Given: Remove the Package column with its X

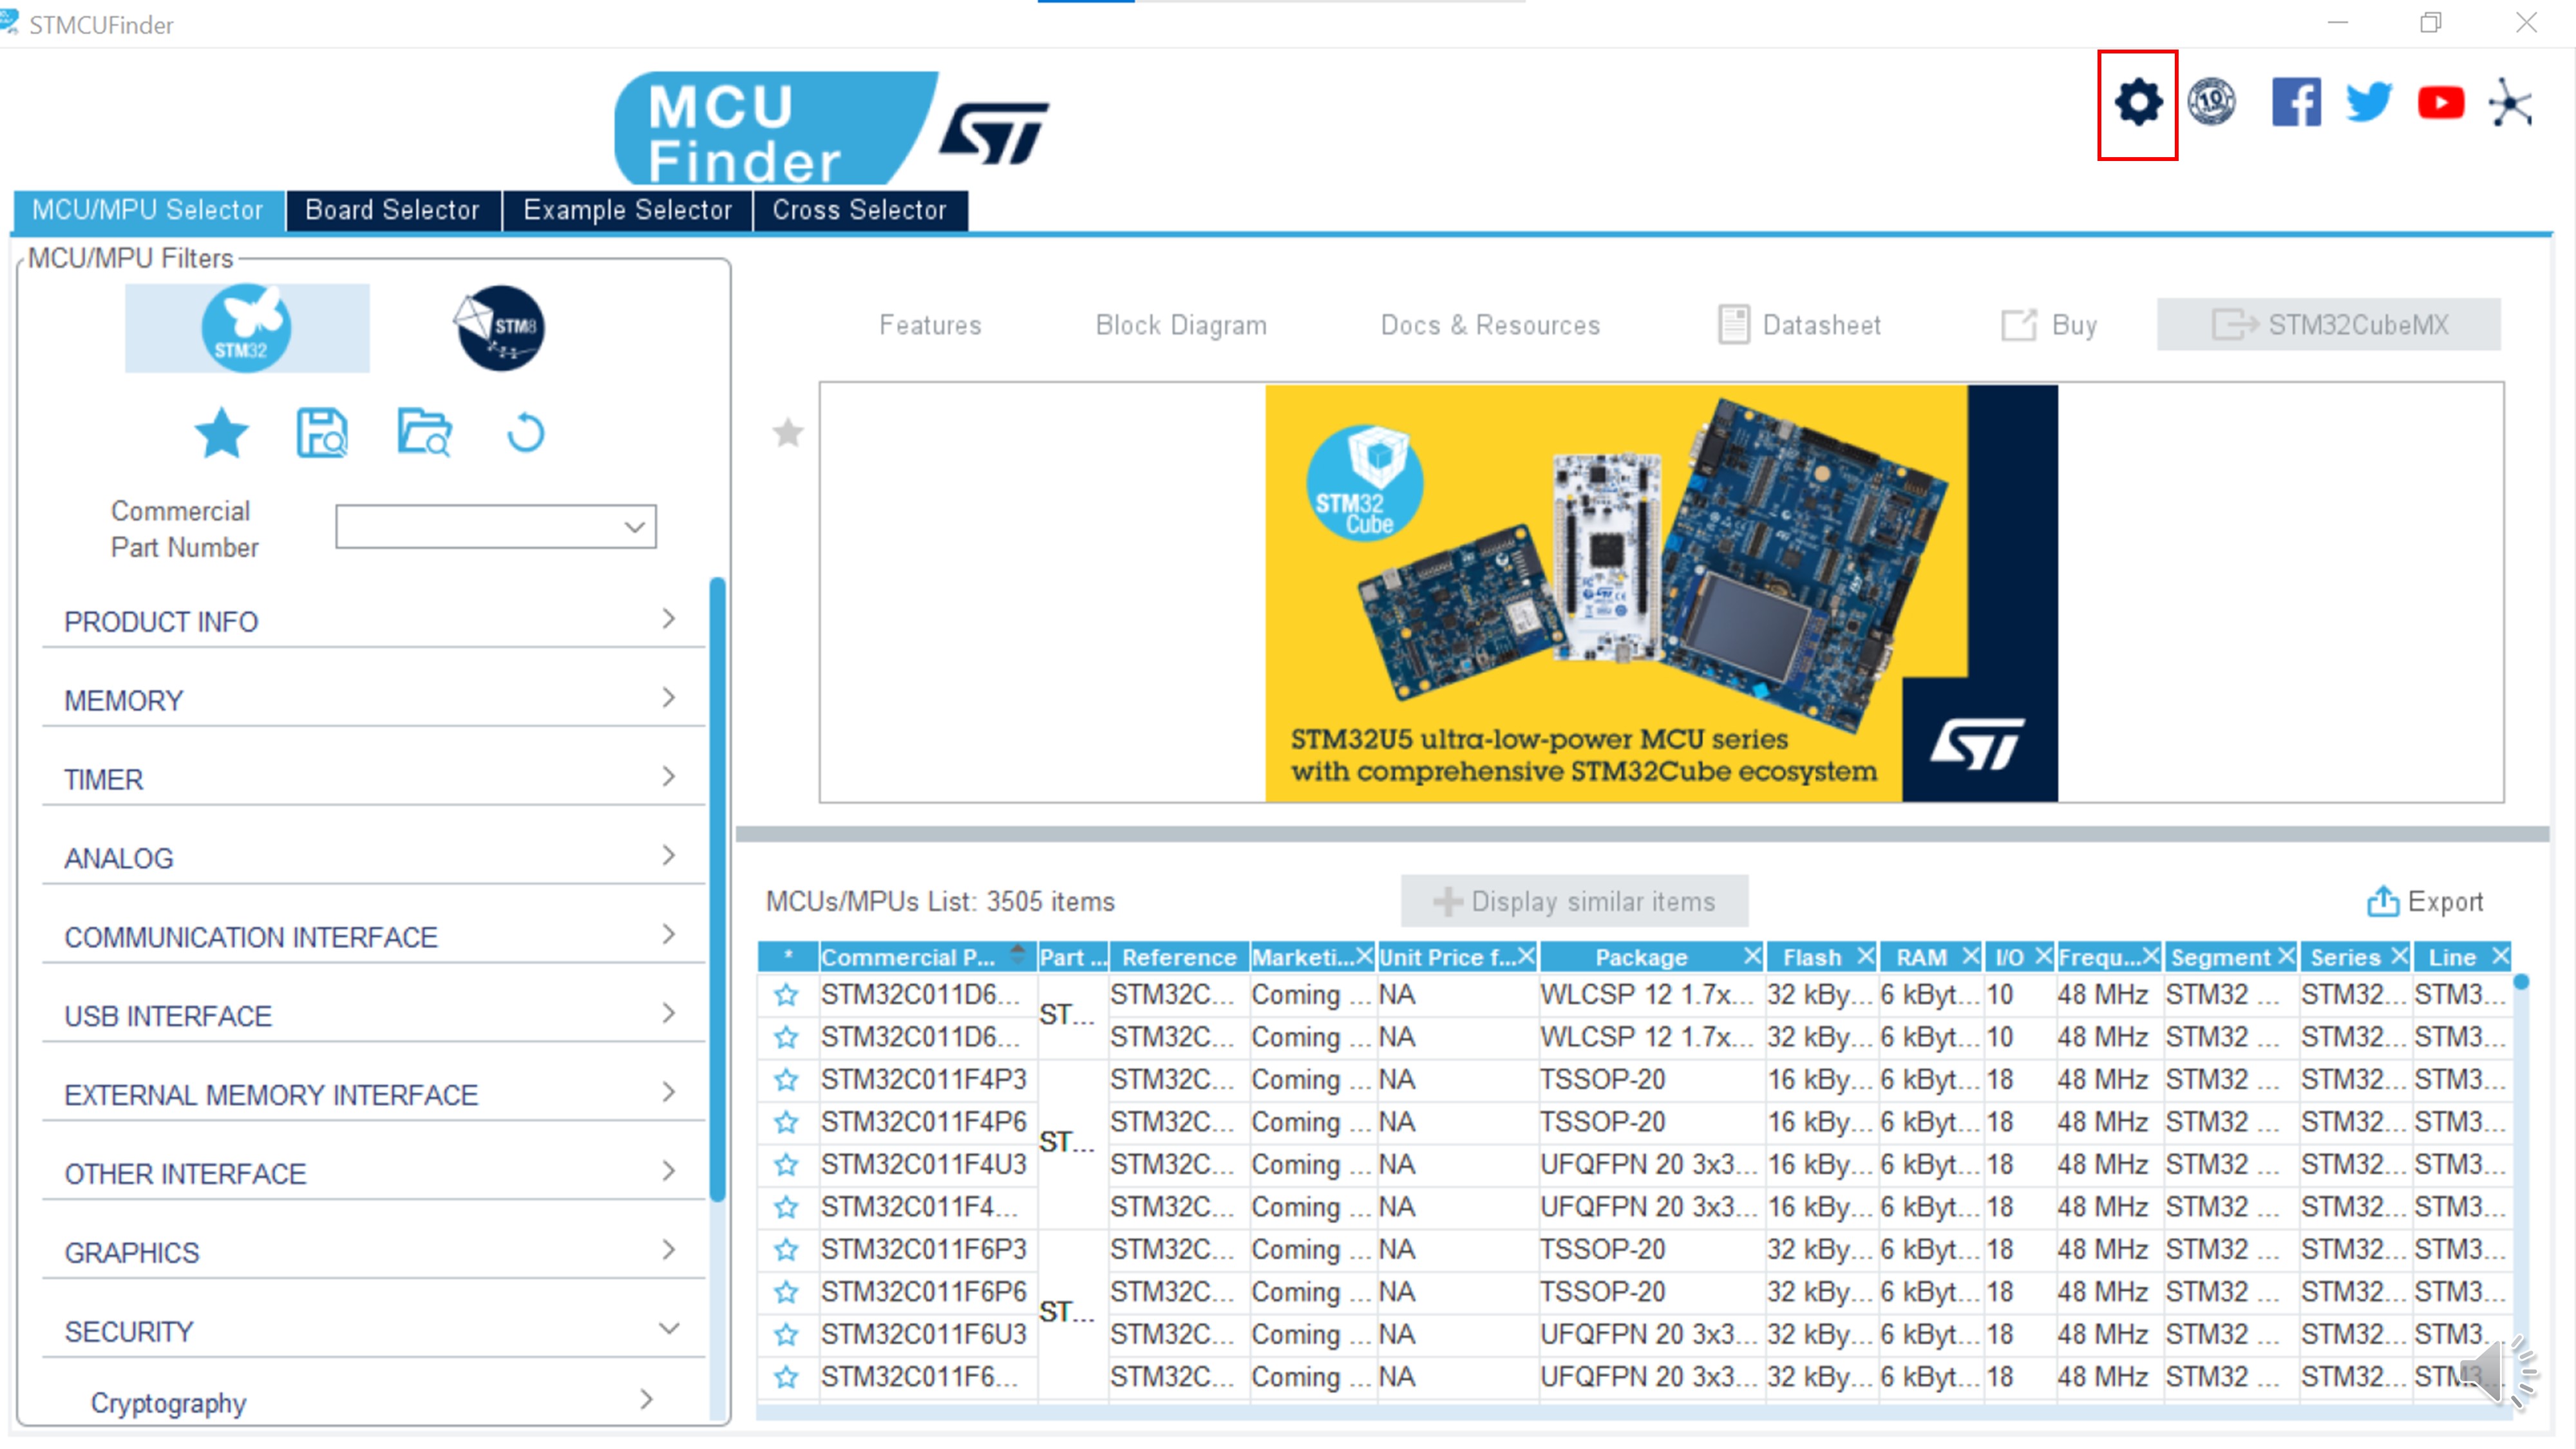Looking at the screenshot, I should [1752, 956].
